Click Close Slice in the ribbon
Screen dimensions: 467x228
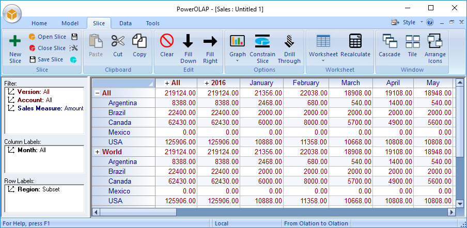pos(48,48)
